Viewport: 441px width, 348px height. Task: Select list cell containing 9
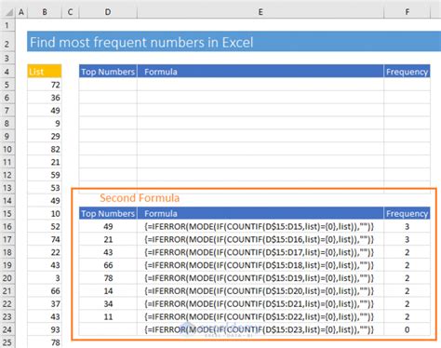click(45, 123)
